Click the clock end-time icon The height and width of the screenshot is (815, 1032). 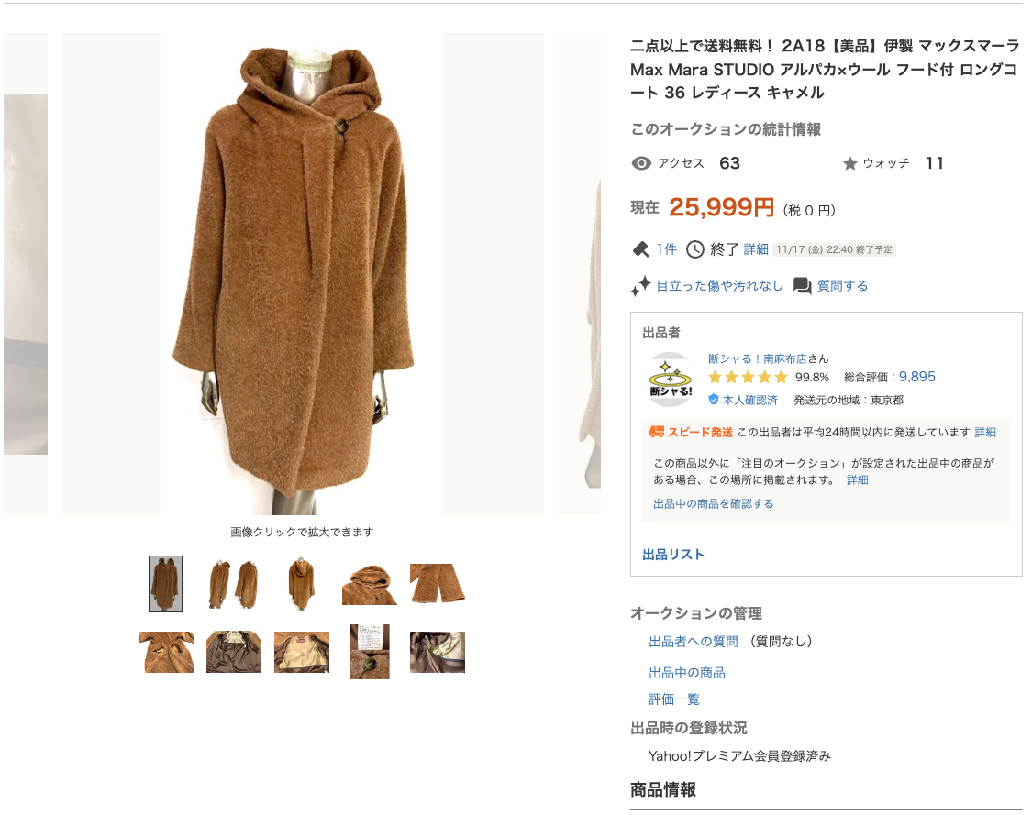[x=695, y=249]
